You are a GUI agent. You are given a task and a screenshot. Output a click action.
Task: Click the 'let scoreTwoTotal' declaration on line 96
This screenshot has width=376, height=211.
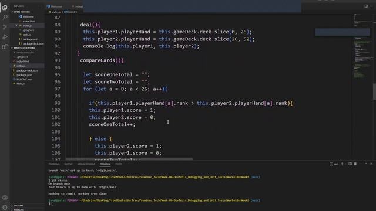116,82
